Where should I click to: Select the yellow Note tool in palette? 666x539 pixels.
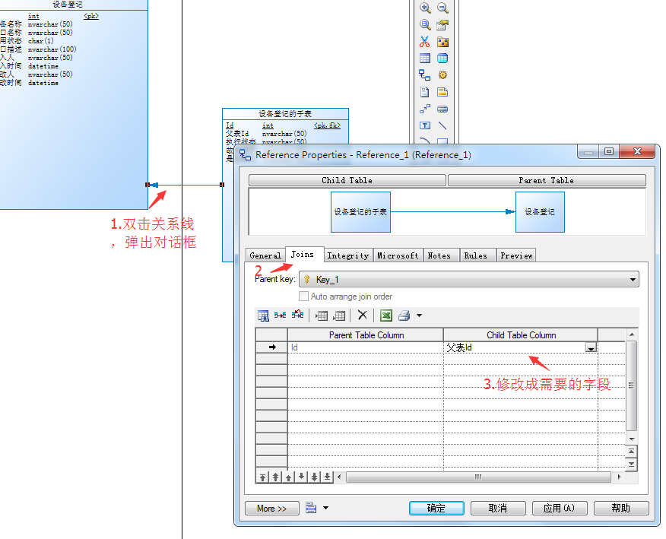coord(442,92)
